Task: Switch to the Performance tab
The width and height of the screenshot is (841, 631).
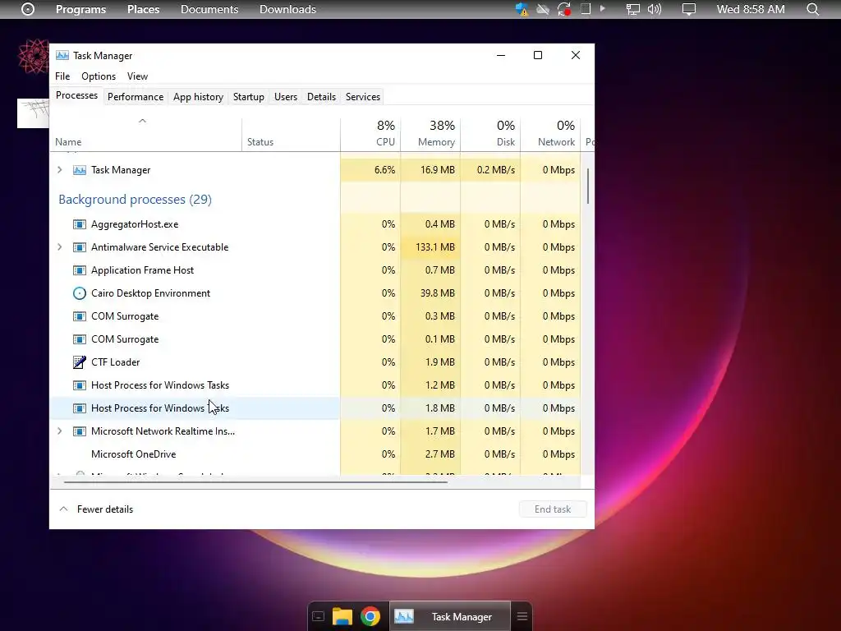Action: (136, 97)
